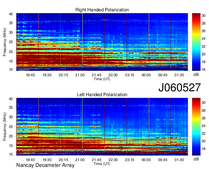Click Frequency (MHz) axis label of Right Handed plot
This screenshot has width=209, height=169.
(5, 42)
